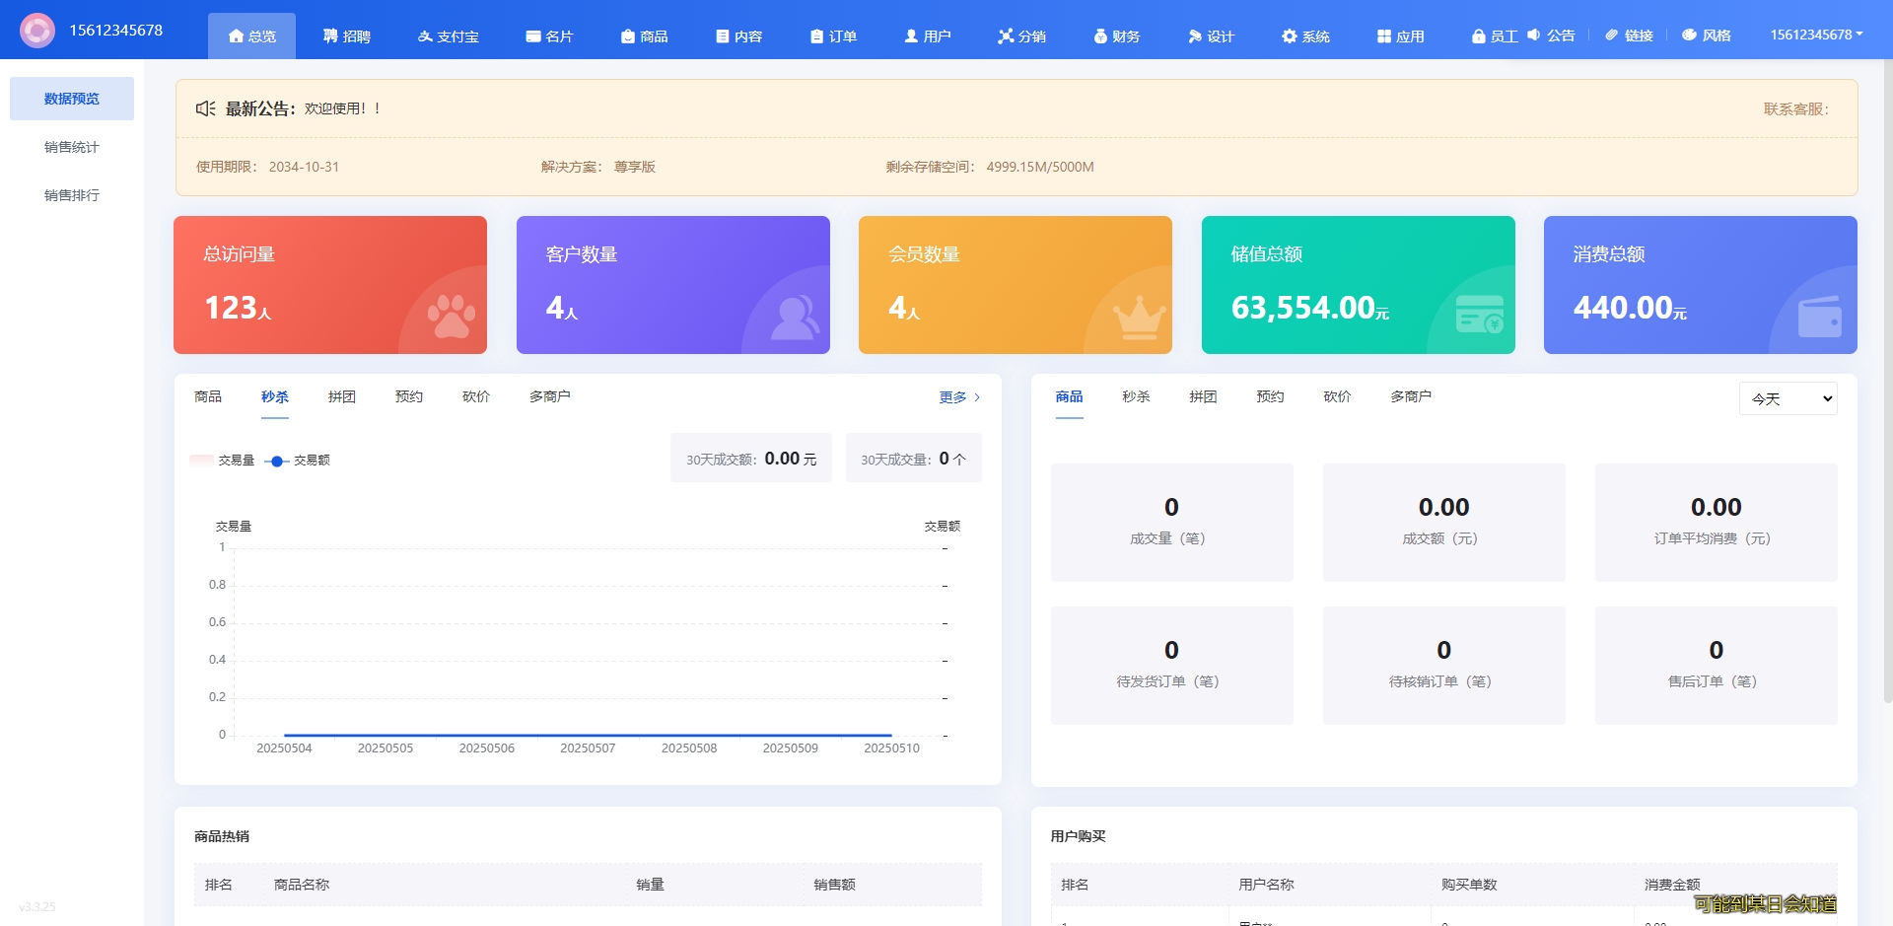Click 联系客服 link in announcement bar

(x=1795, y=109)
